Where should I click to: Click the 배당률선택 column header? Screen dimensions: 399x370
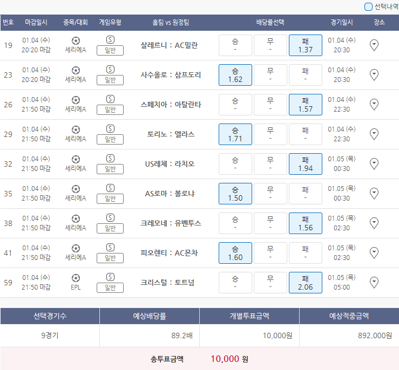(x=270, y=22)
